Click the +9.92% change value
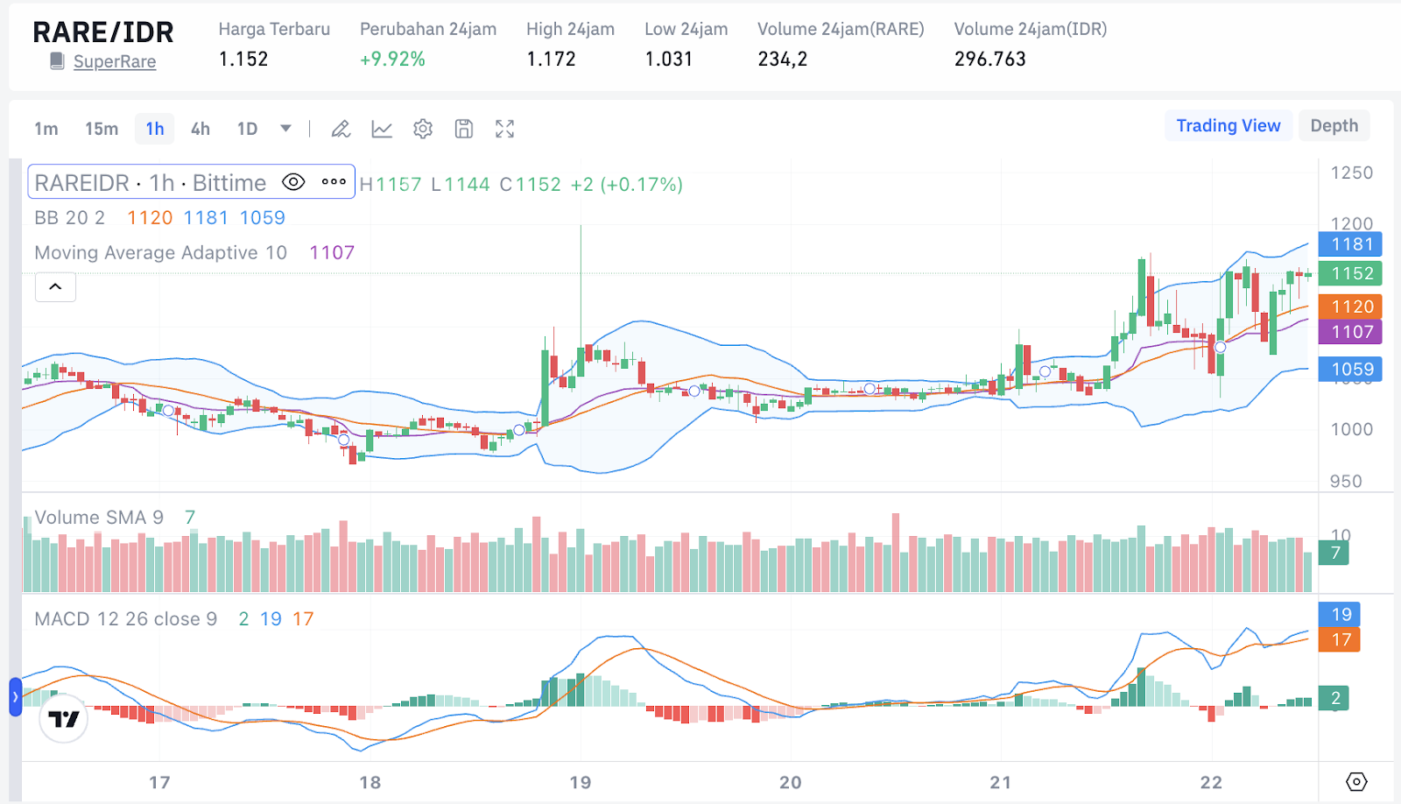1401x804 pixels. click(x=392, y=59)
